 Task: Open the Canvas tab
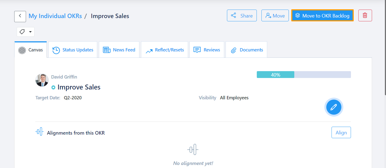(x=31, y=50)
